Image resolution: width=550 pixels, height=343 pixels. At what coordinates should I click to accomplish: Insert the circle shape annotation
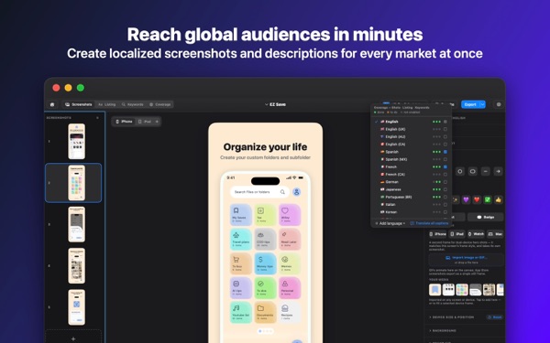[460, 171]
